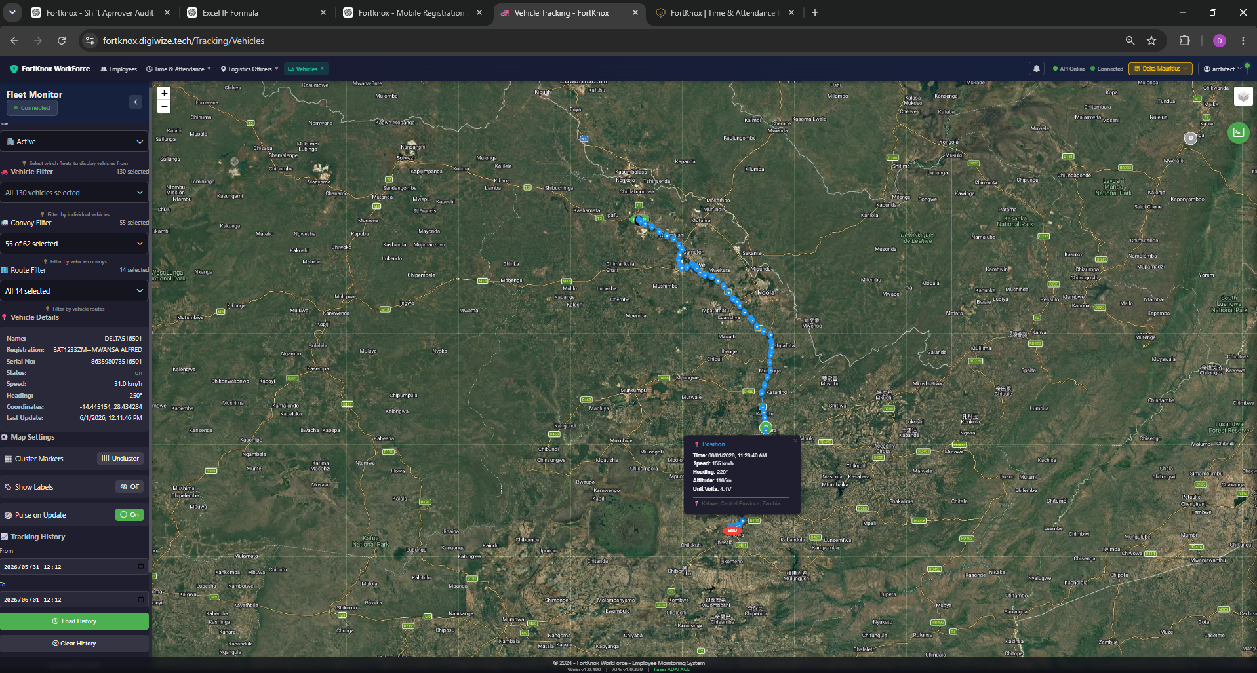
Task: Expand All 14 selected route dropdown
Action: pos(75,291)
